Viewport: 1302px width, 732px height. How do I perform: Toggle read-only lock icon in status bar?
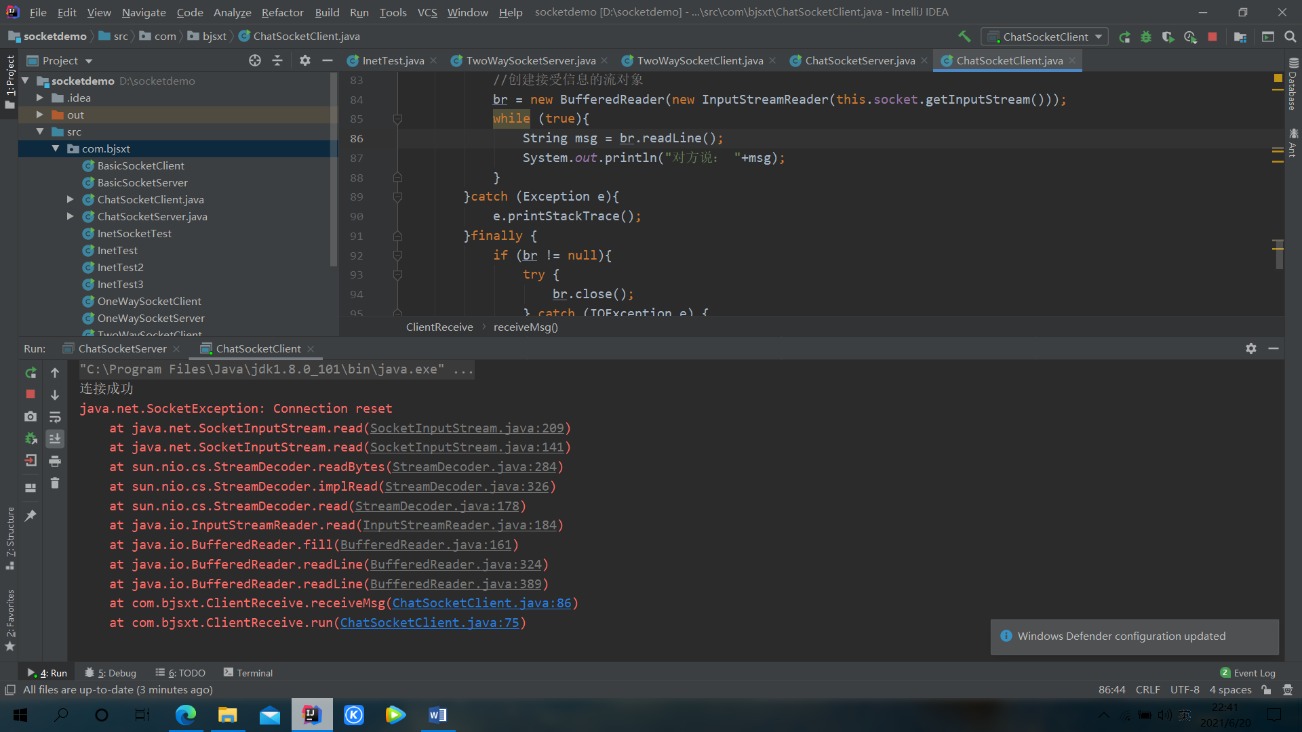pyautogui.click(x=1266, y=689)
